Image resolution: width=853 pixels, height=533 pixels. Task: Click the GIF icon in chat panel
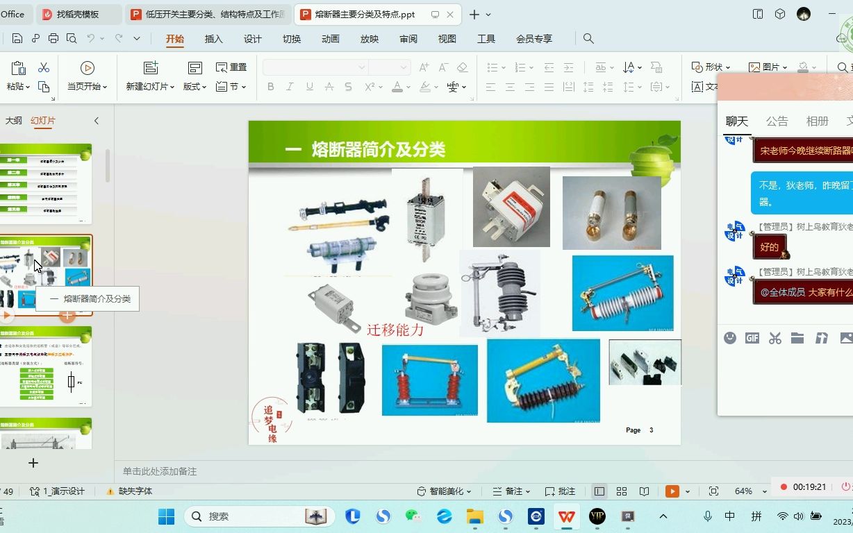[x=752, y=338]
